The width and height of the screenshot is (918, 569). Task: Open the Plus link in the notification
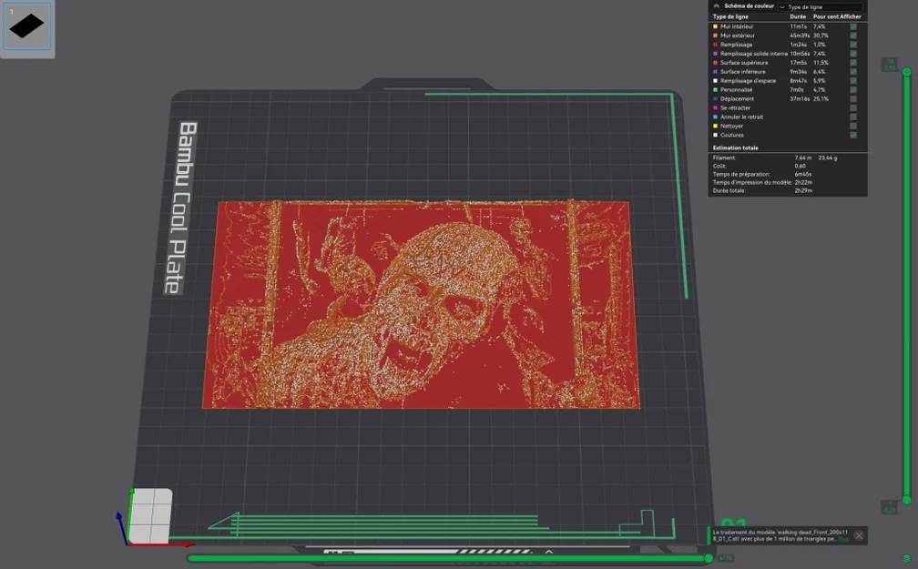click(842, 539)
